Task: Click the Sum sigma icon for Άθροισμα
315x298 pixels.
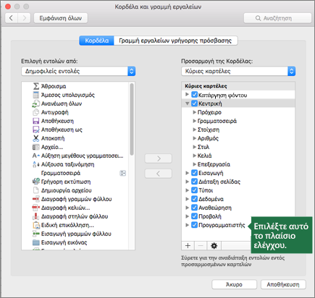Action: pos(36,86)
